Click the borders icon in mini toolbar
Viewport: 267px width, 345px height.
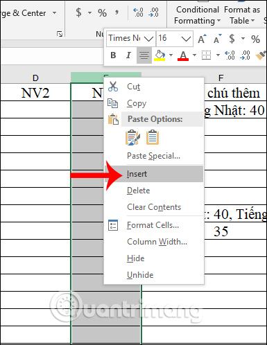(206, 55)
